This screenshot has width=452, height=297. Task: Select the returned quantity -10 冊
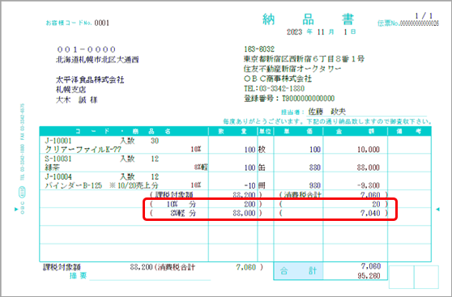[255, 185]
